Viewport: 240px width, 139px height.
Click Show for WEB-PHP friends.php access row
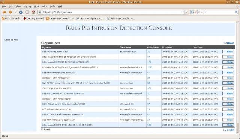228,120
